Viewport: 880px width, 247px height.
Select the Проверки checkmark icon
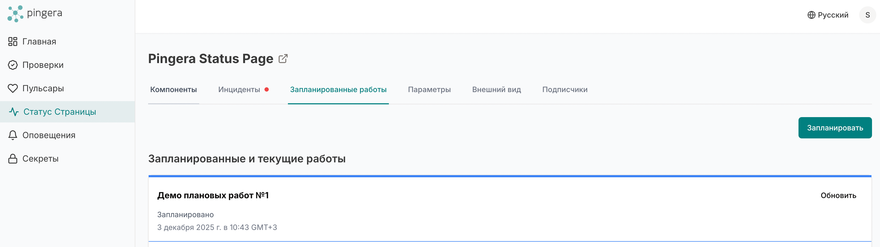pos(13,65)
